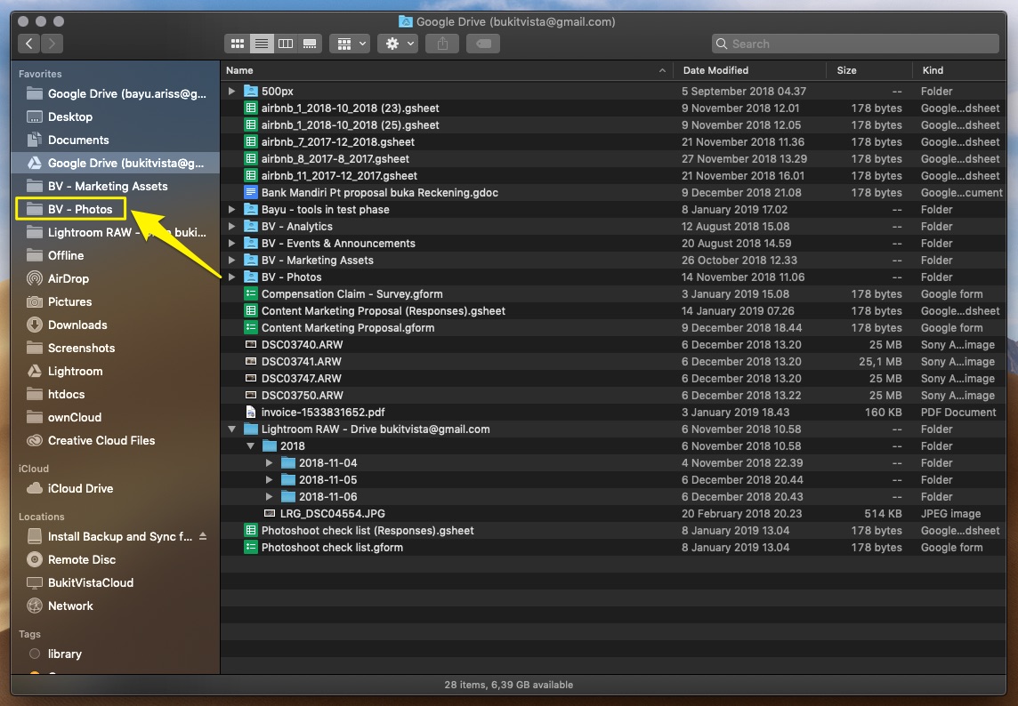This screenshot has width=1018, height=706.
Task: Select invoice-1533831652.pdf file
Action: (613, 412)
